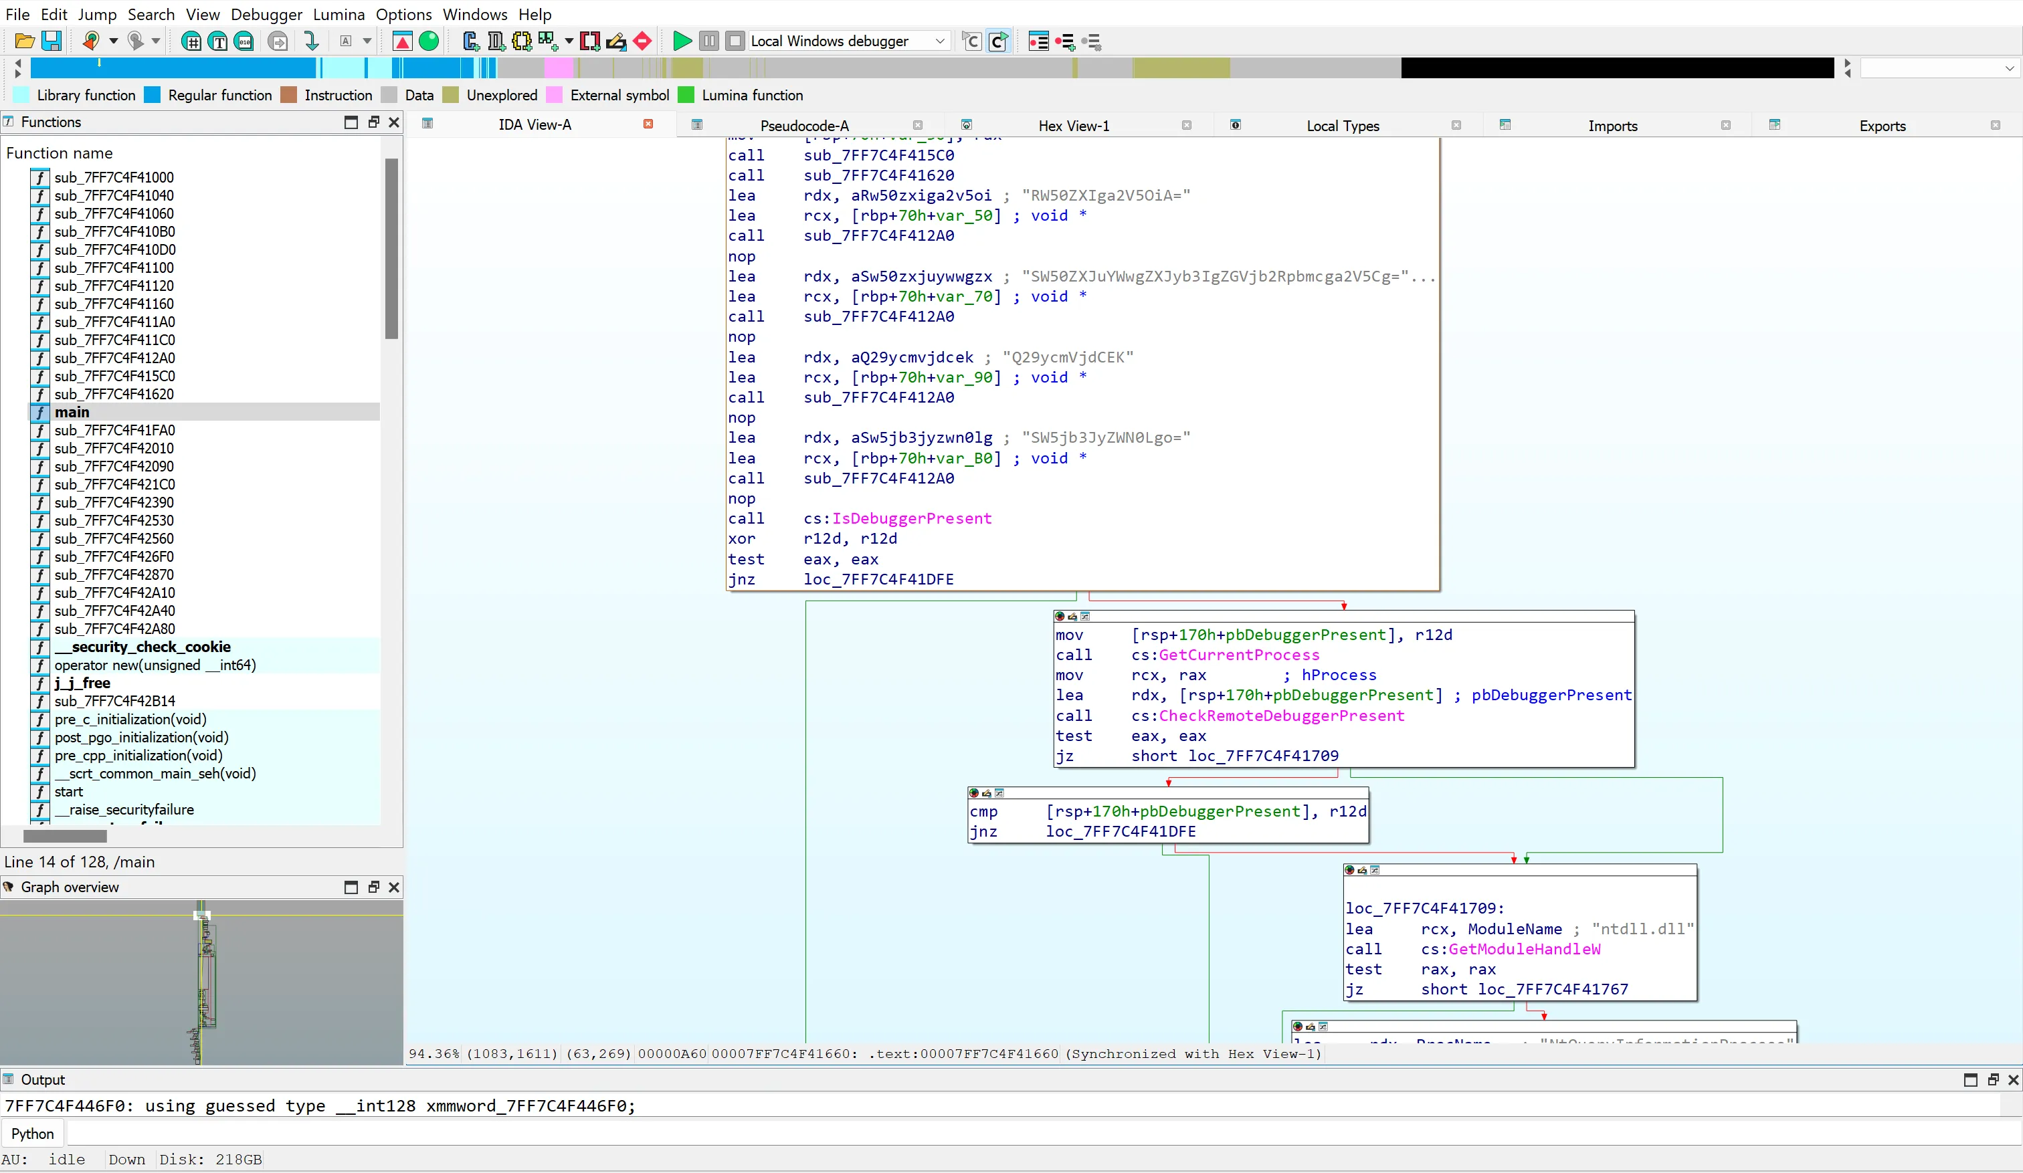Click the open file folder icon
Viewport: 2023px width, 1173px height.
pos(24,41)
